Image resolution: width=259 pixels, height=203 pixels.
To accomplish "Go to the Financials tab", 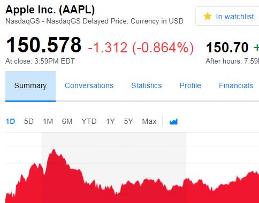I will point(236,85).
